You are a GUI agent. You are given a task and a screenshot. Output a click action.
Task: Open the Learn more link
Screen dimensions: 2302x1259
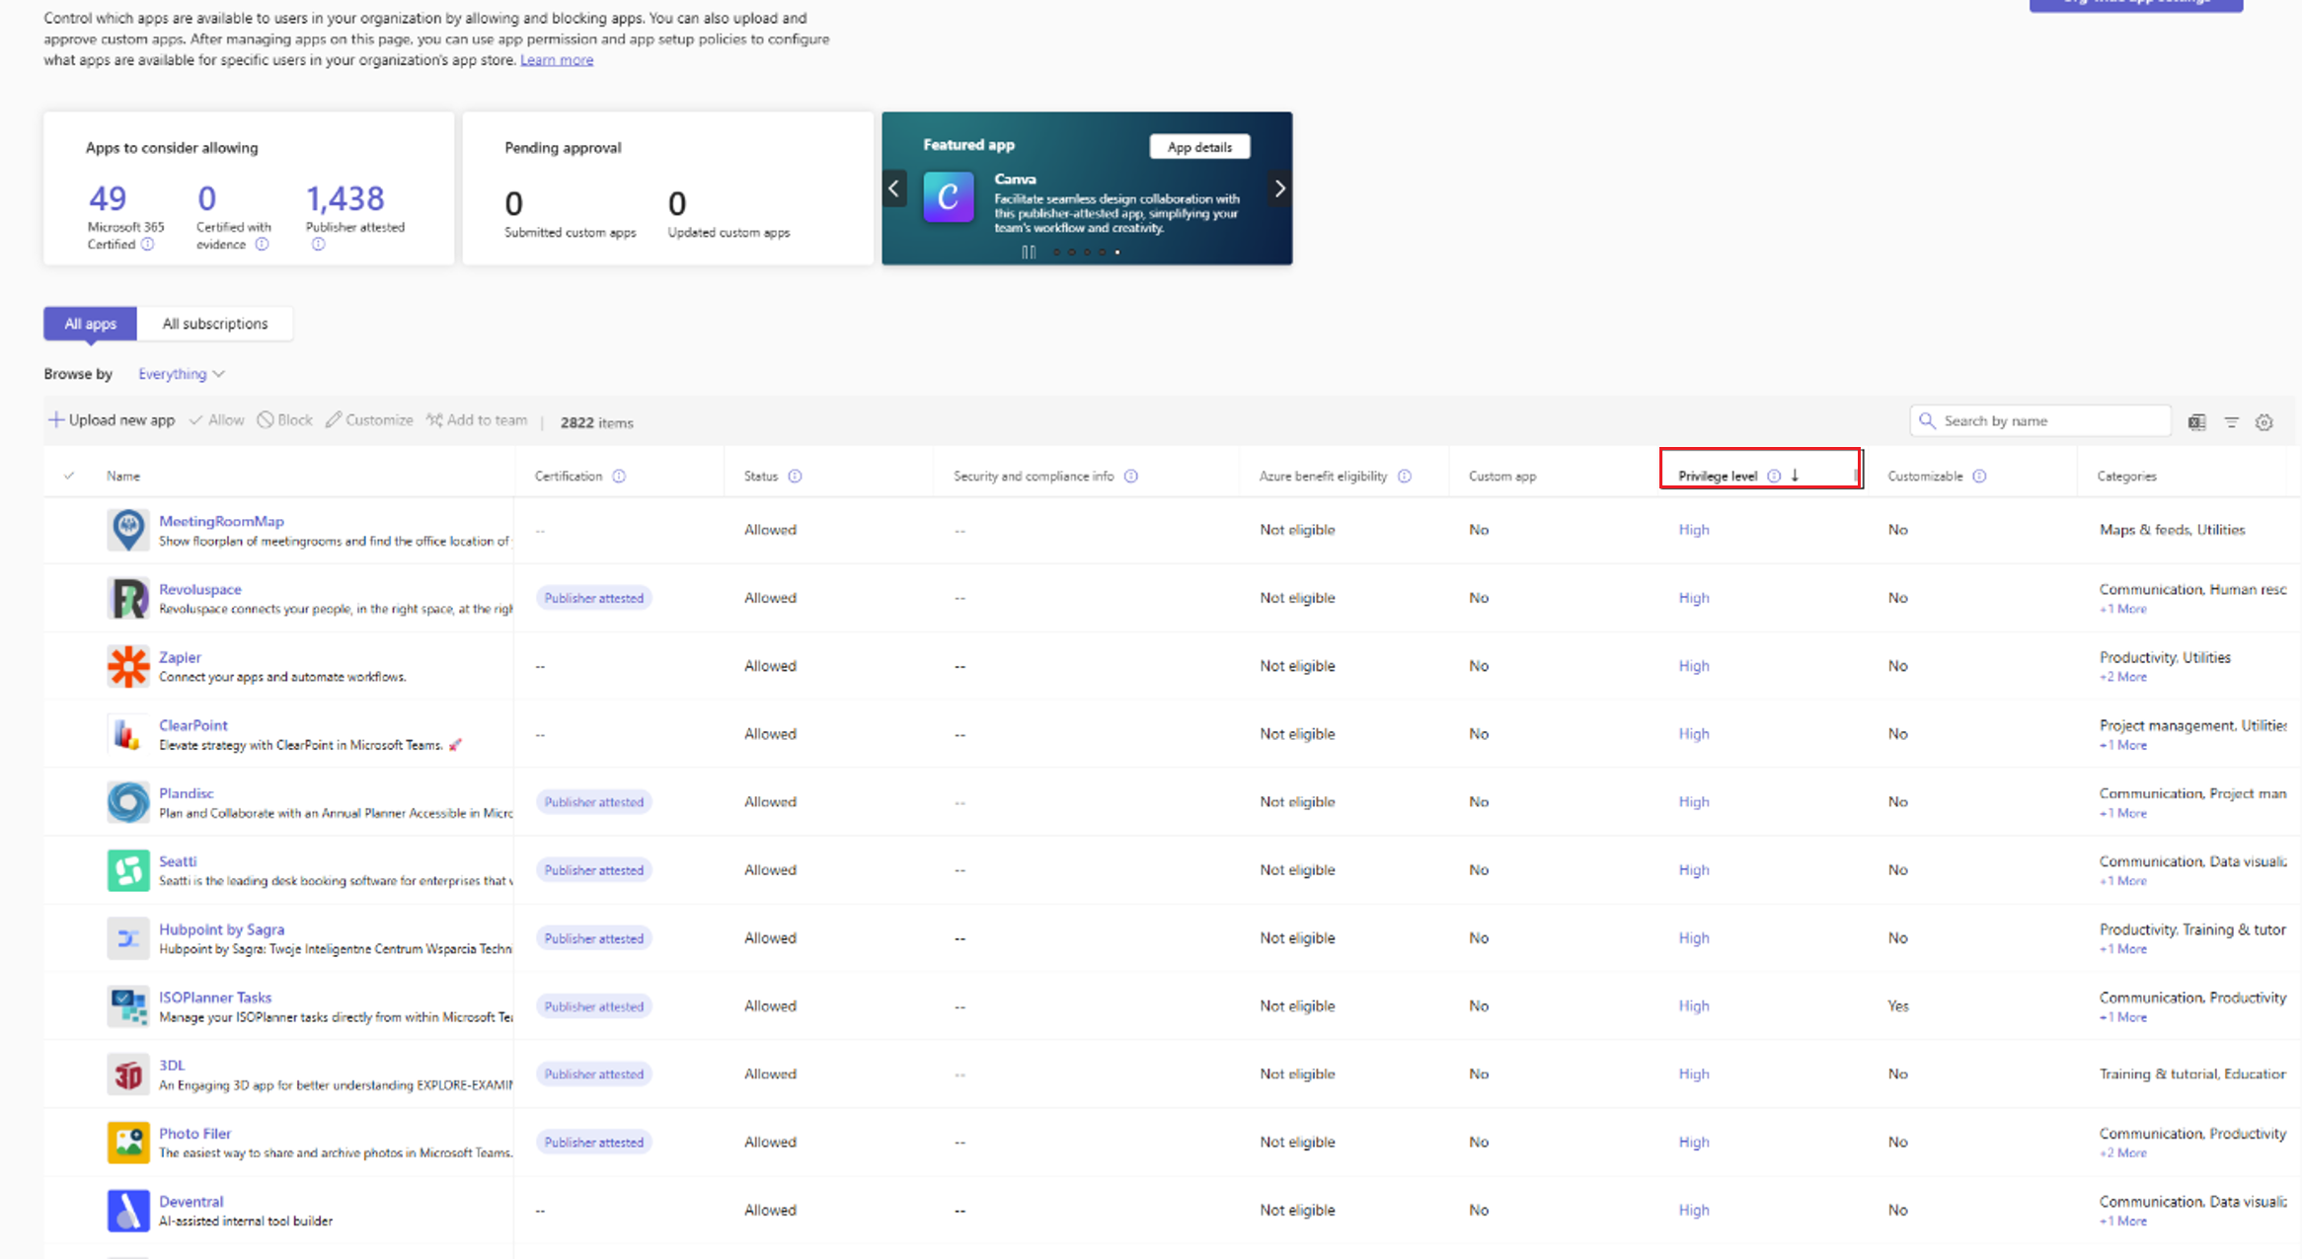(x=556, y=59)
